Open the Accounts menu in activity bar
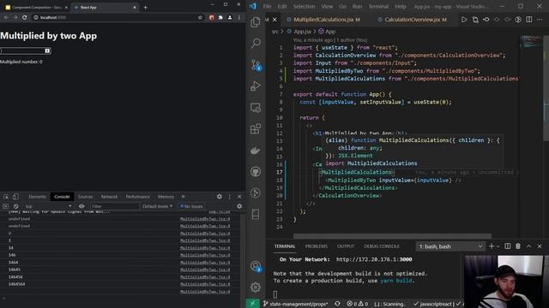549x308 pixels. pos(256,266)
